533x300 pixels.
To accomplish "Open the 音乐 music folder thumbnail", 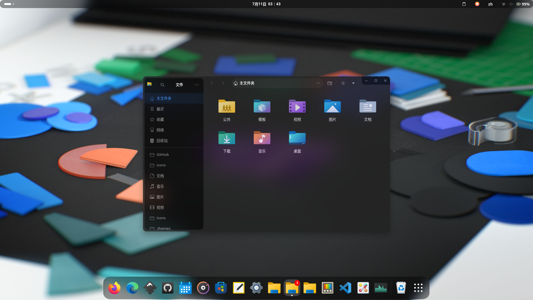I will (262, 138).
